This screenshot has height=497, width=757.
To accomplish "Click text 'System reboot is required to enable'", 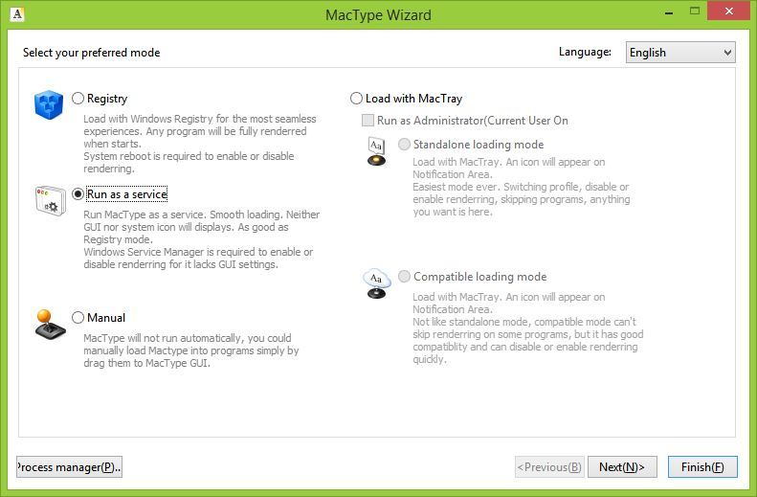I will [166, 156].
